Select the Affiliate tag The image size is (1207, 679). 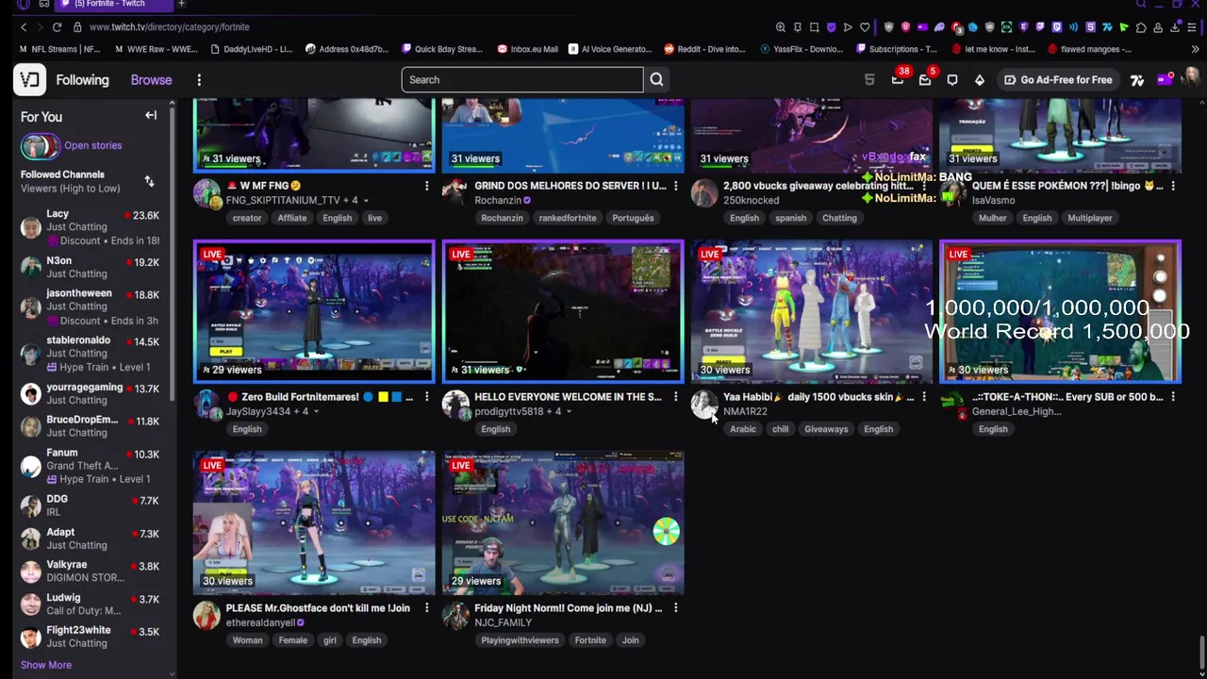pyautogui.click(x=292, y=218)
